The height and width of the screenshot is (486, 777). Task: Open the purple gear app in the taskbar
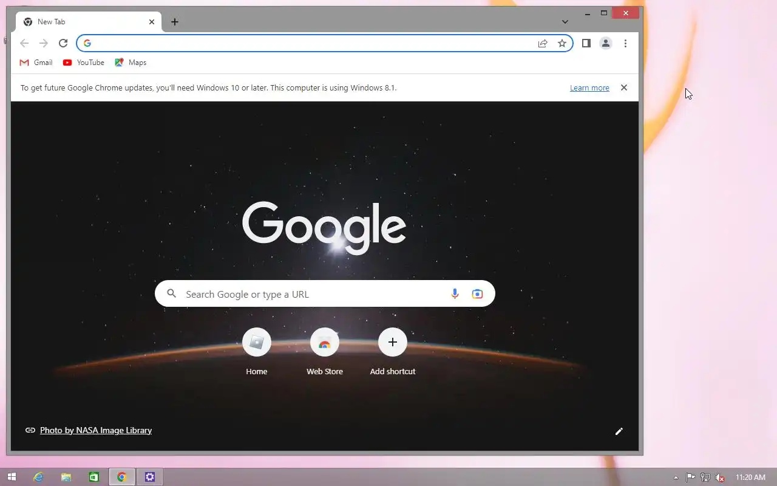[150, 477]
